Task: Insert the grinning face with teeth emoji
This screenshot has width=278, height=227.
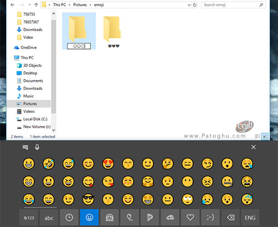Action: (x=29, y=164)
